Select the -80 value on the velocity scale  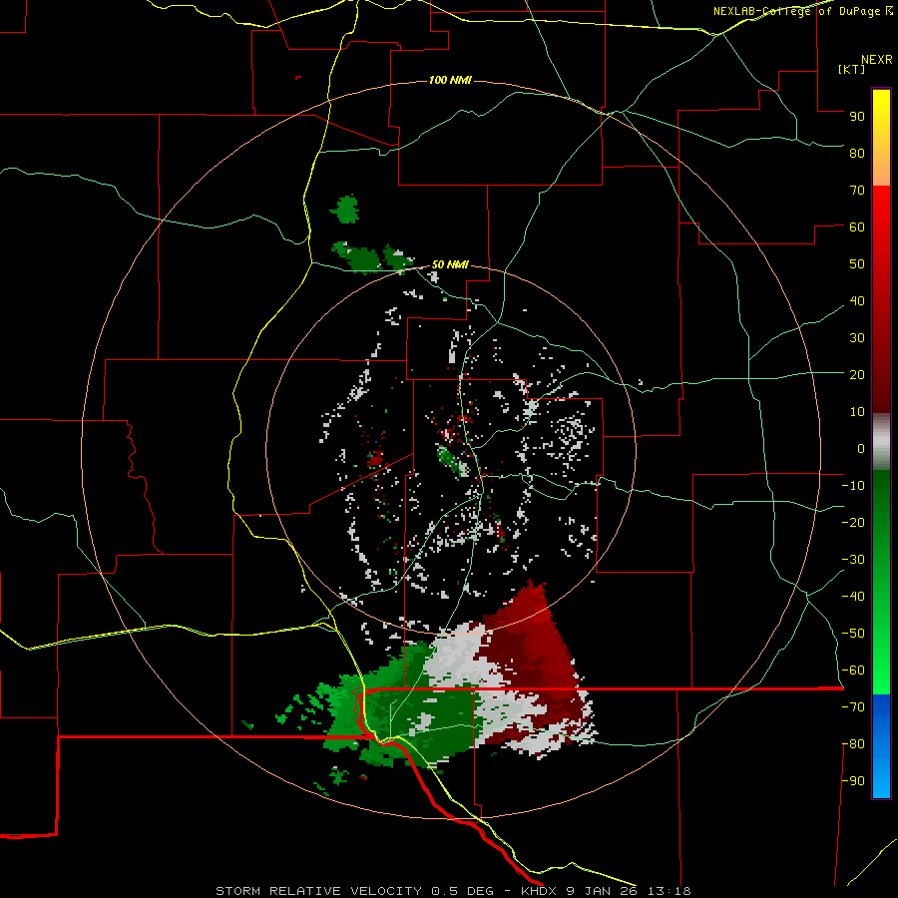click(x=853, y=744)
